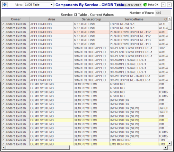
Task: Click the WLS-A cell of the ESPHERE-WLS-1 row
Action: point(163,28)
